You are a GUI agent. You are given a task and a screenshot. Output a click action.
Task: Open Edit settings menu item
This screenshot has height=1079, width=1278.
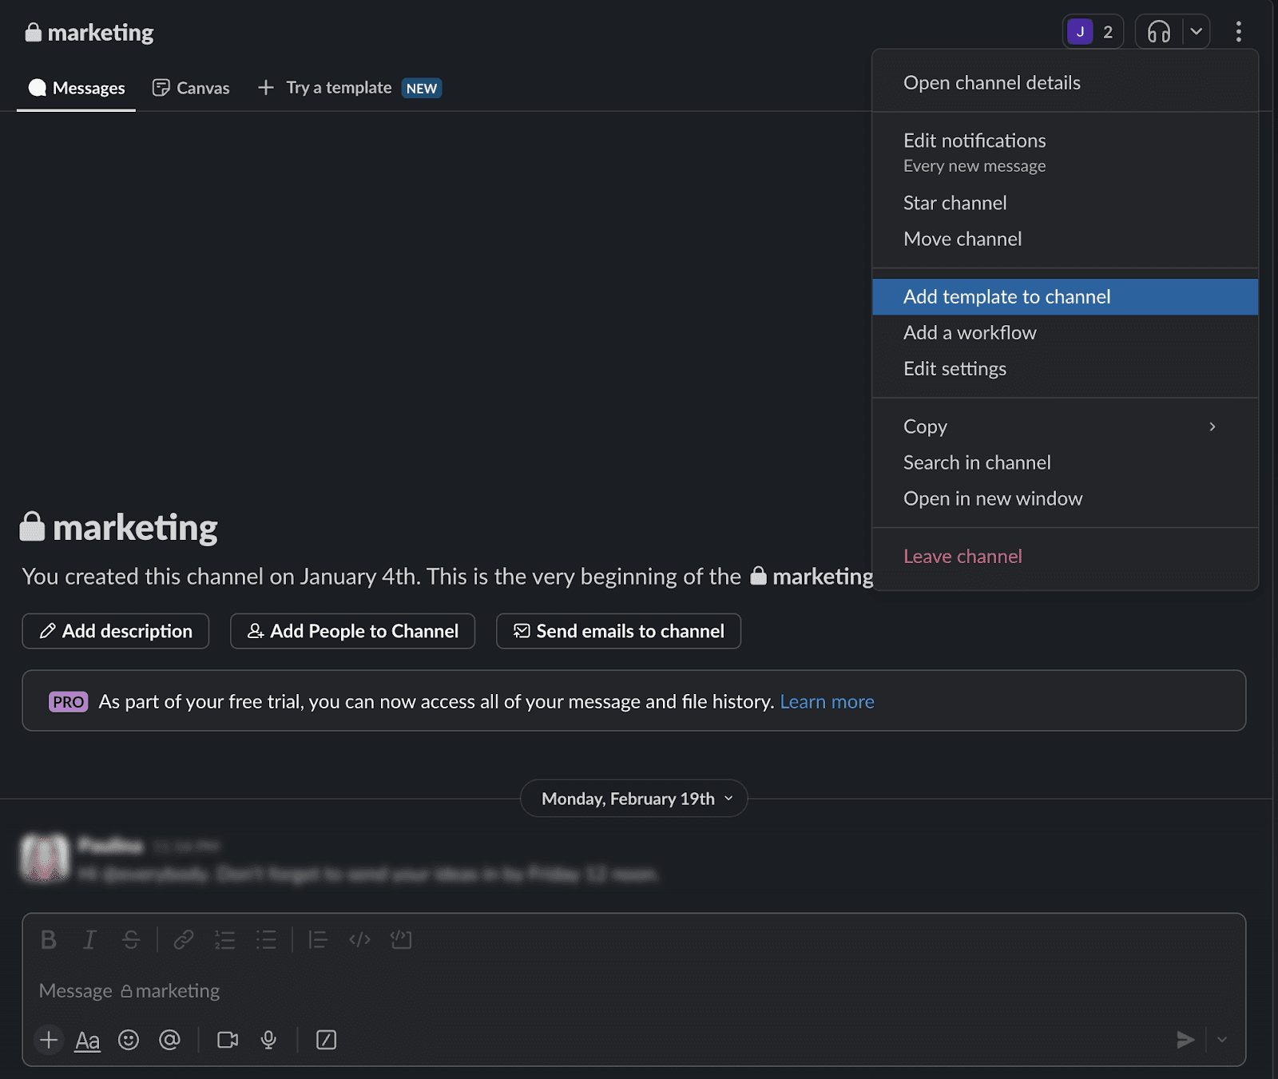pos(1065,369)
